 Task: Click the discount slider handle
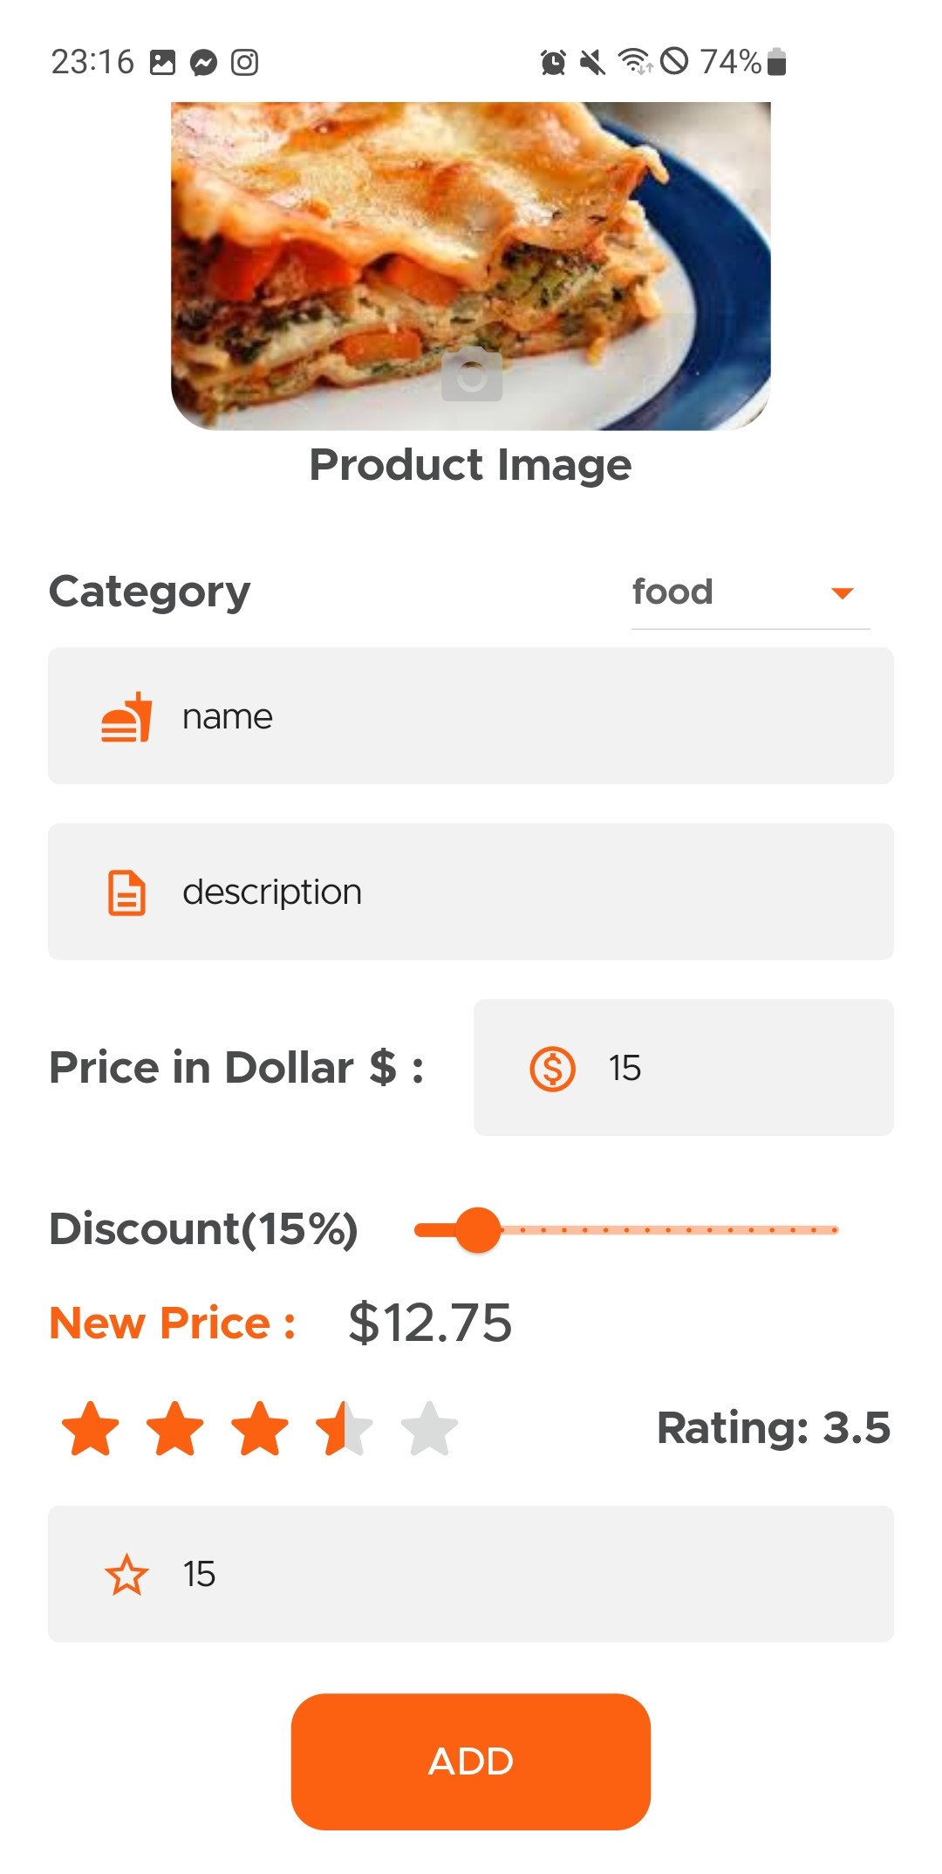(478, 1230)
